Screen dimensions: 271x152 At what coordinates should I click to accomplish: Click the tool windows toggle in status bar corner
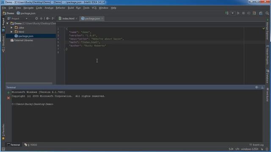(3, 149)
